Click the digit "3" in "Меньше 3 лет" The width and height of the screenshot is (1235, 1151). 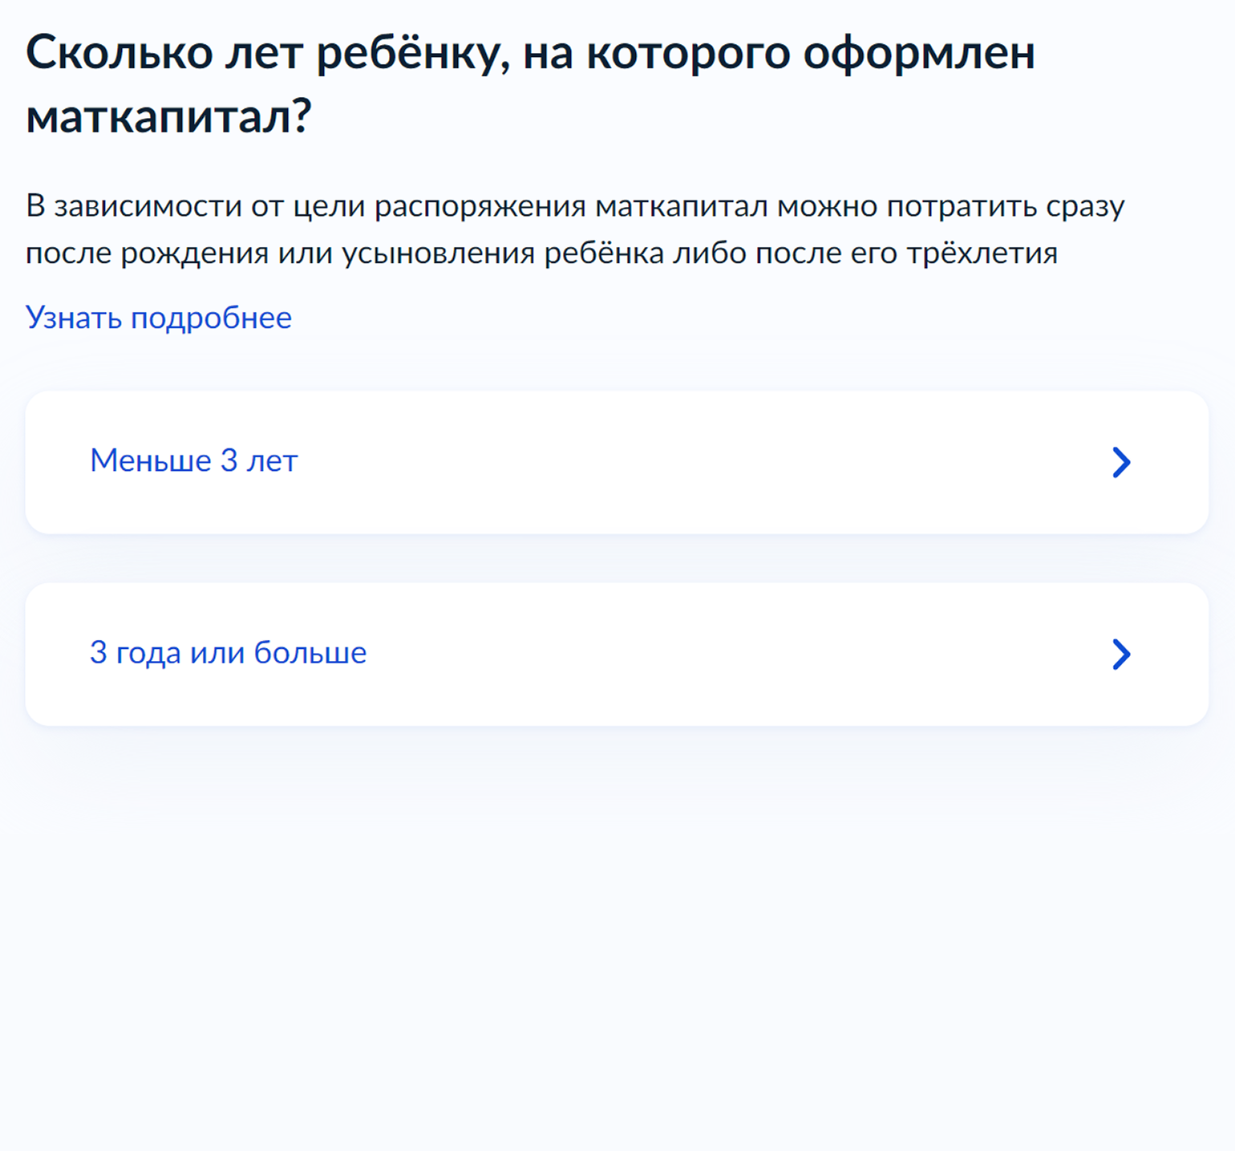[229, 461]
